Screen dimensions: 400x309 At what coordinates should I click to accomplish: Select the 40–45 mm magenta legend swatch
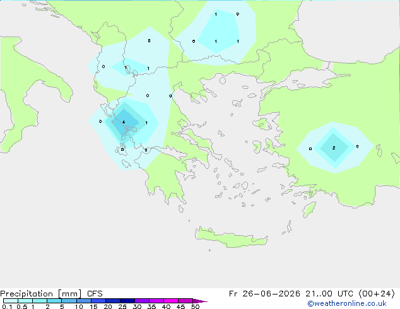point(171,301)
